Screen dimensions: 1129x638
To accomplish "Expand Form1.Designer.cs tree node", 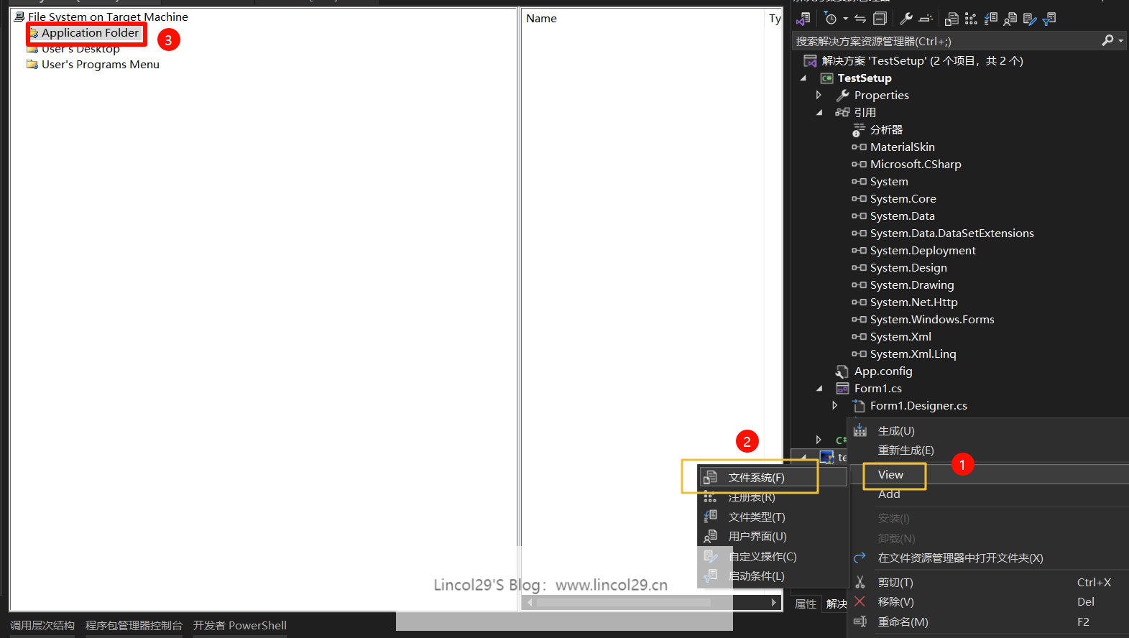I will point(834,405).
